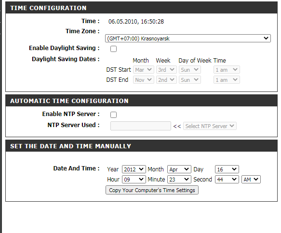Open the DST Start day of week dropdown
281x233 pixels.
click(x=190, y=70)
